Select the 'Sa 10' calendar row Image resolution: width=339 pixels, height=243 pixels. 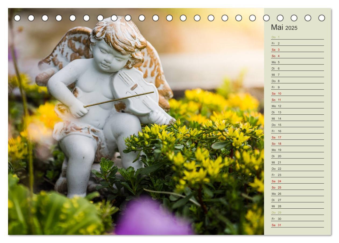297,93
